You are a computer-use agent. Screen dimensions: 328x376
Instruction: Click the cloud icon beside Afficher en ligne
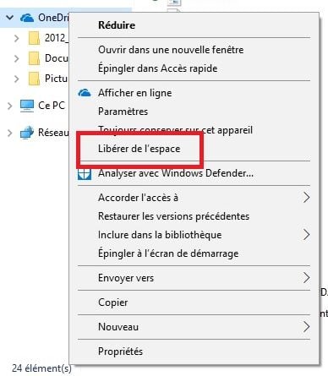85,93
